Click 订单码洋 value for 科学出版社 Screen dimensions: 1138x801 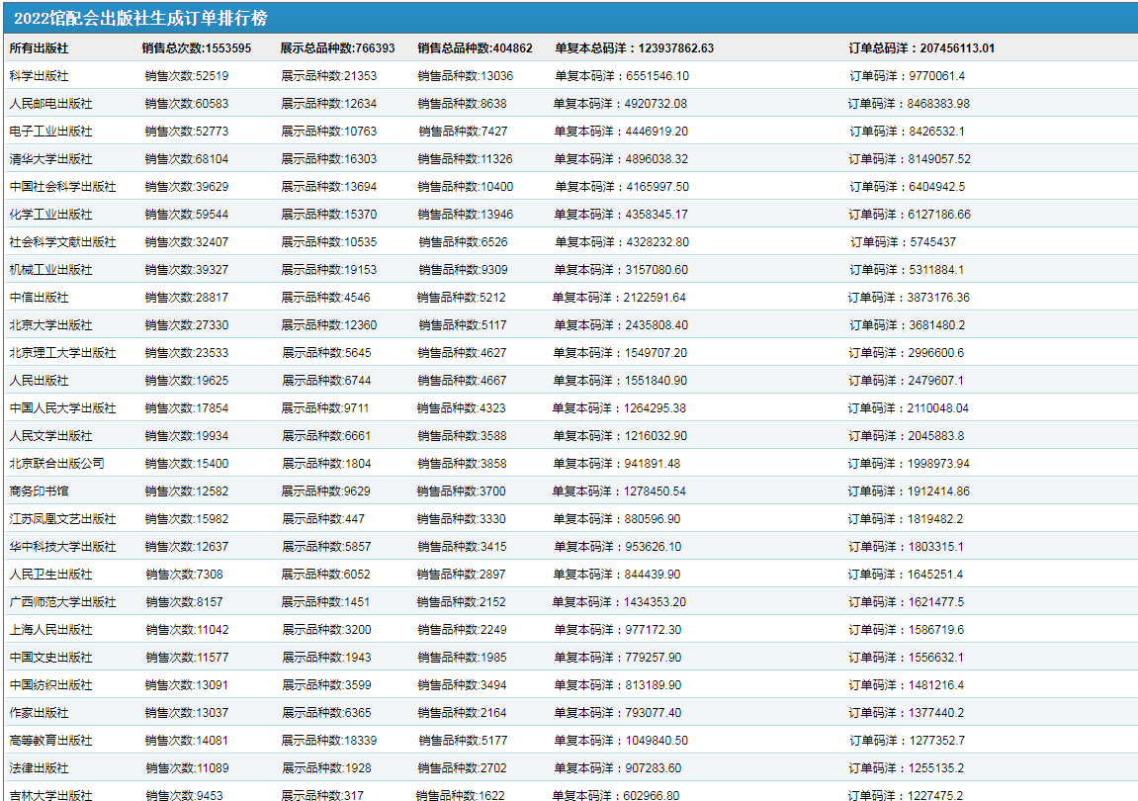[x=907, y=76]
